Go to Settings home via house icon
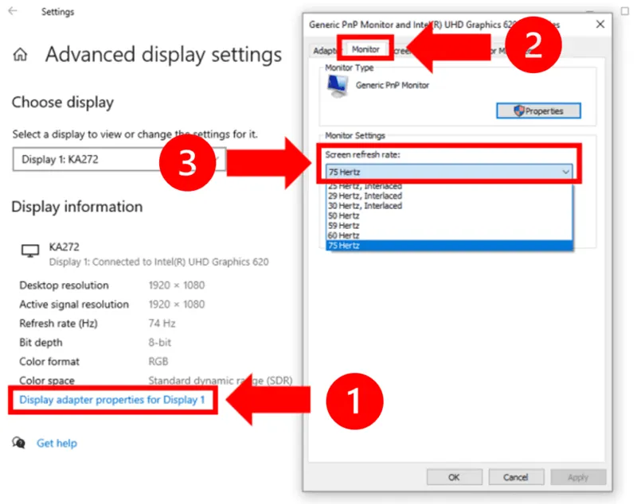This screenshot has height=504, width=637. point(21,55)
